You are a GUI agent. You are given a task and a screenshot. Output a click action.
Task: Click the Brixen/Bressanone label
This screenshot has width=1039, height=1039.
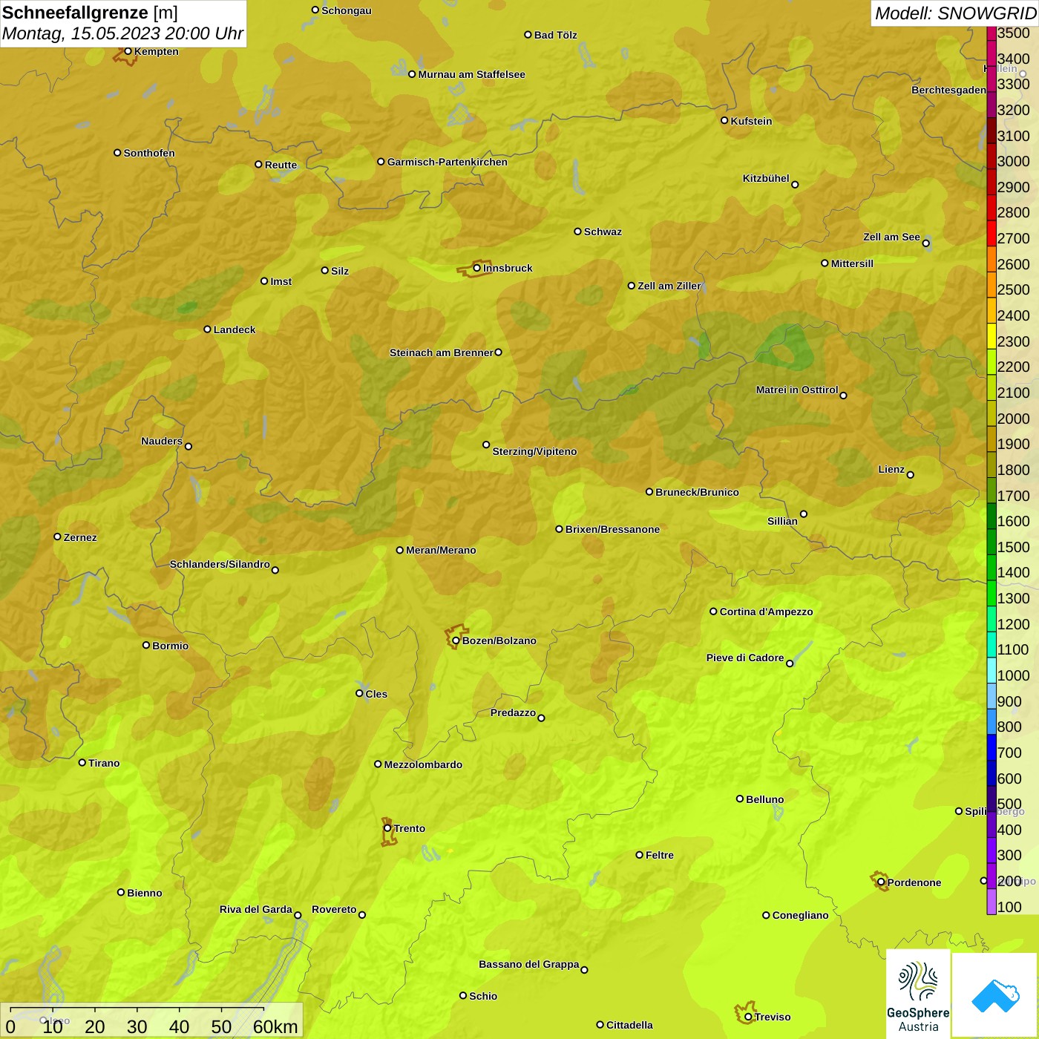tap(612, 529)
